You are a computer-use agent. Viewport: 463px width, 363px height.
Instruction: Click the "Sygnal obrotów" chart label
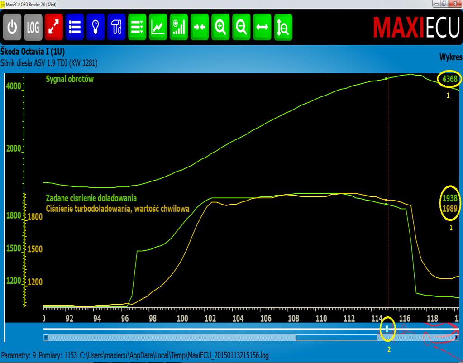coord(70,79)
